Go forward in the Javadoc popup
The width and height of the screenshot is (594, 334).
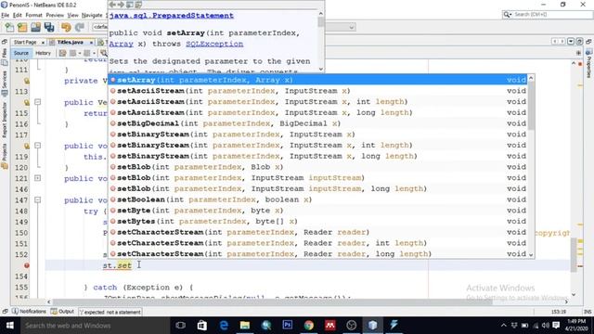pos(121,5)
